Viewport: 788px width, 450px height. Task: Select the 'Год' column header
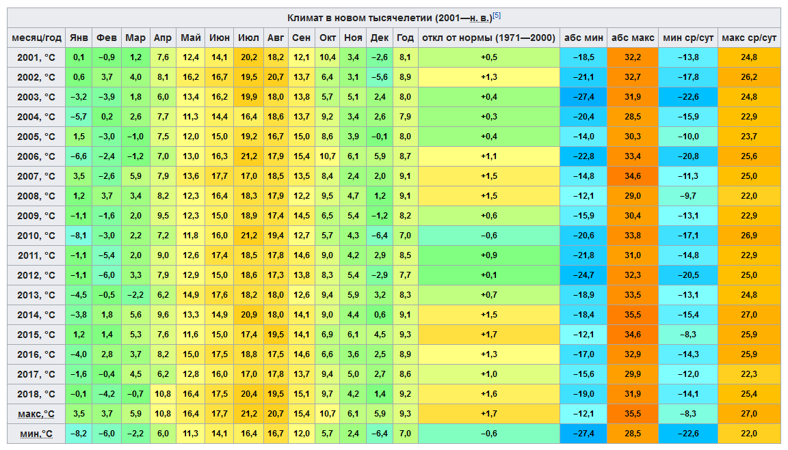tap(405, 38)
